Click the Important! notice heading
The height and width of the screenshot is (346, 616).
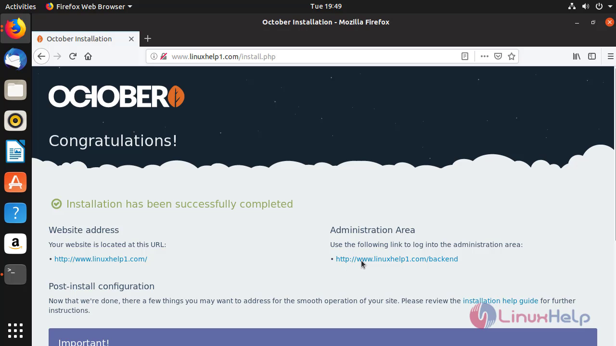point(84,342)
